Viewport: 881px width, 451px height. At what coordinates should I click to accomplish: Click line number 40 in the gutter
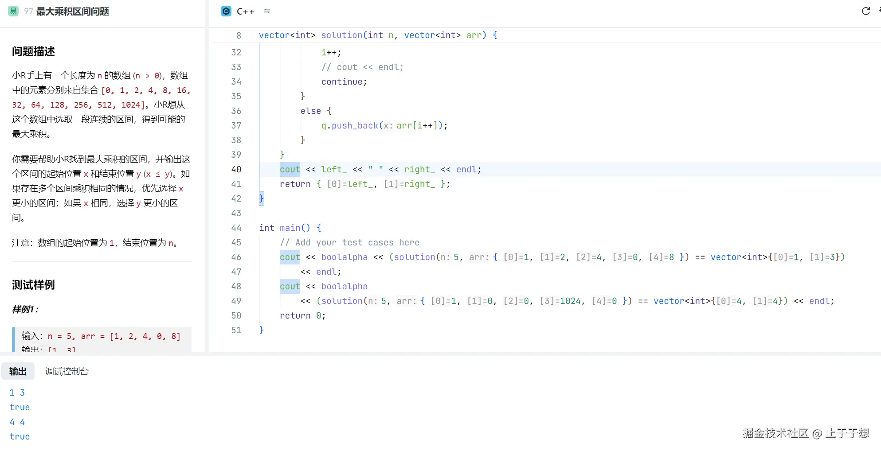236,170
